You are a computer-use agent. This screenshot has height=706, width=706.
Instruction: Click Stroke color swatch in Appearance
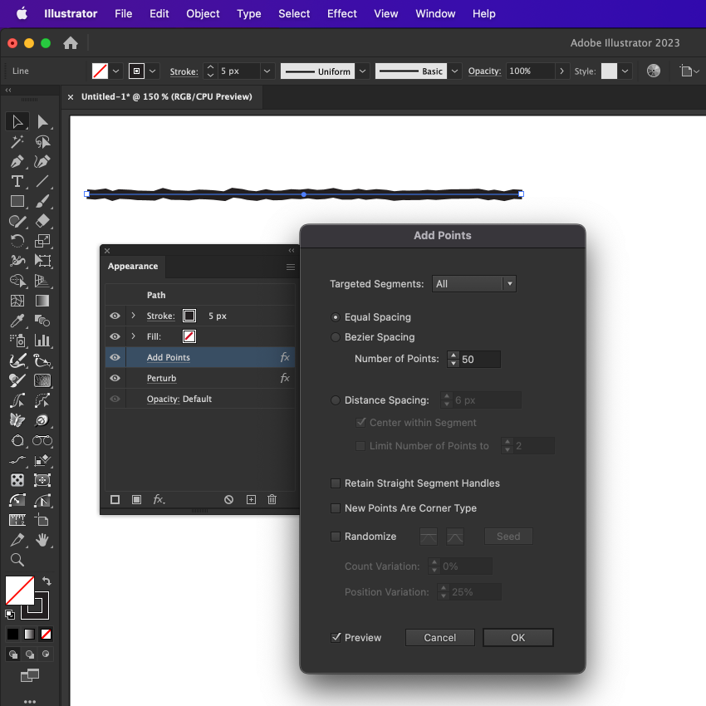(x=189, y=316)
